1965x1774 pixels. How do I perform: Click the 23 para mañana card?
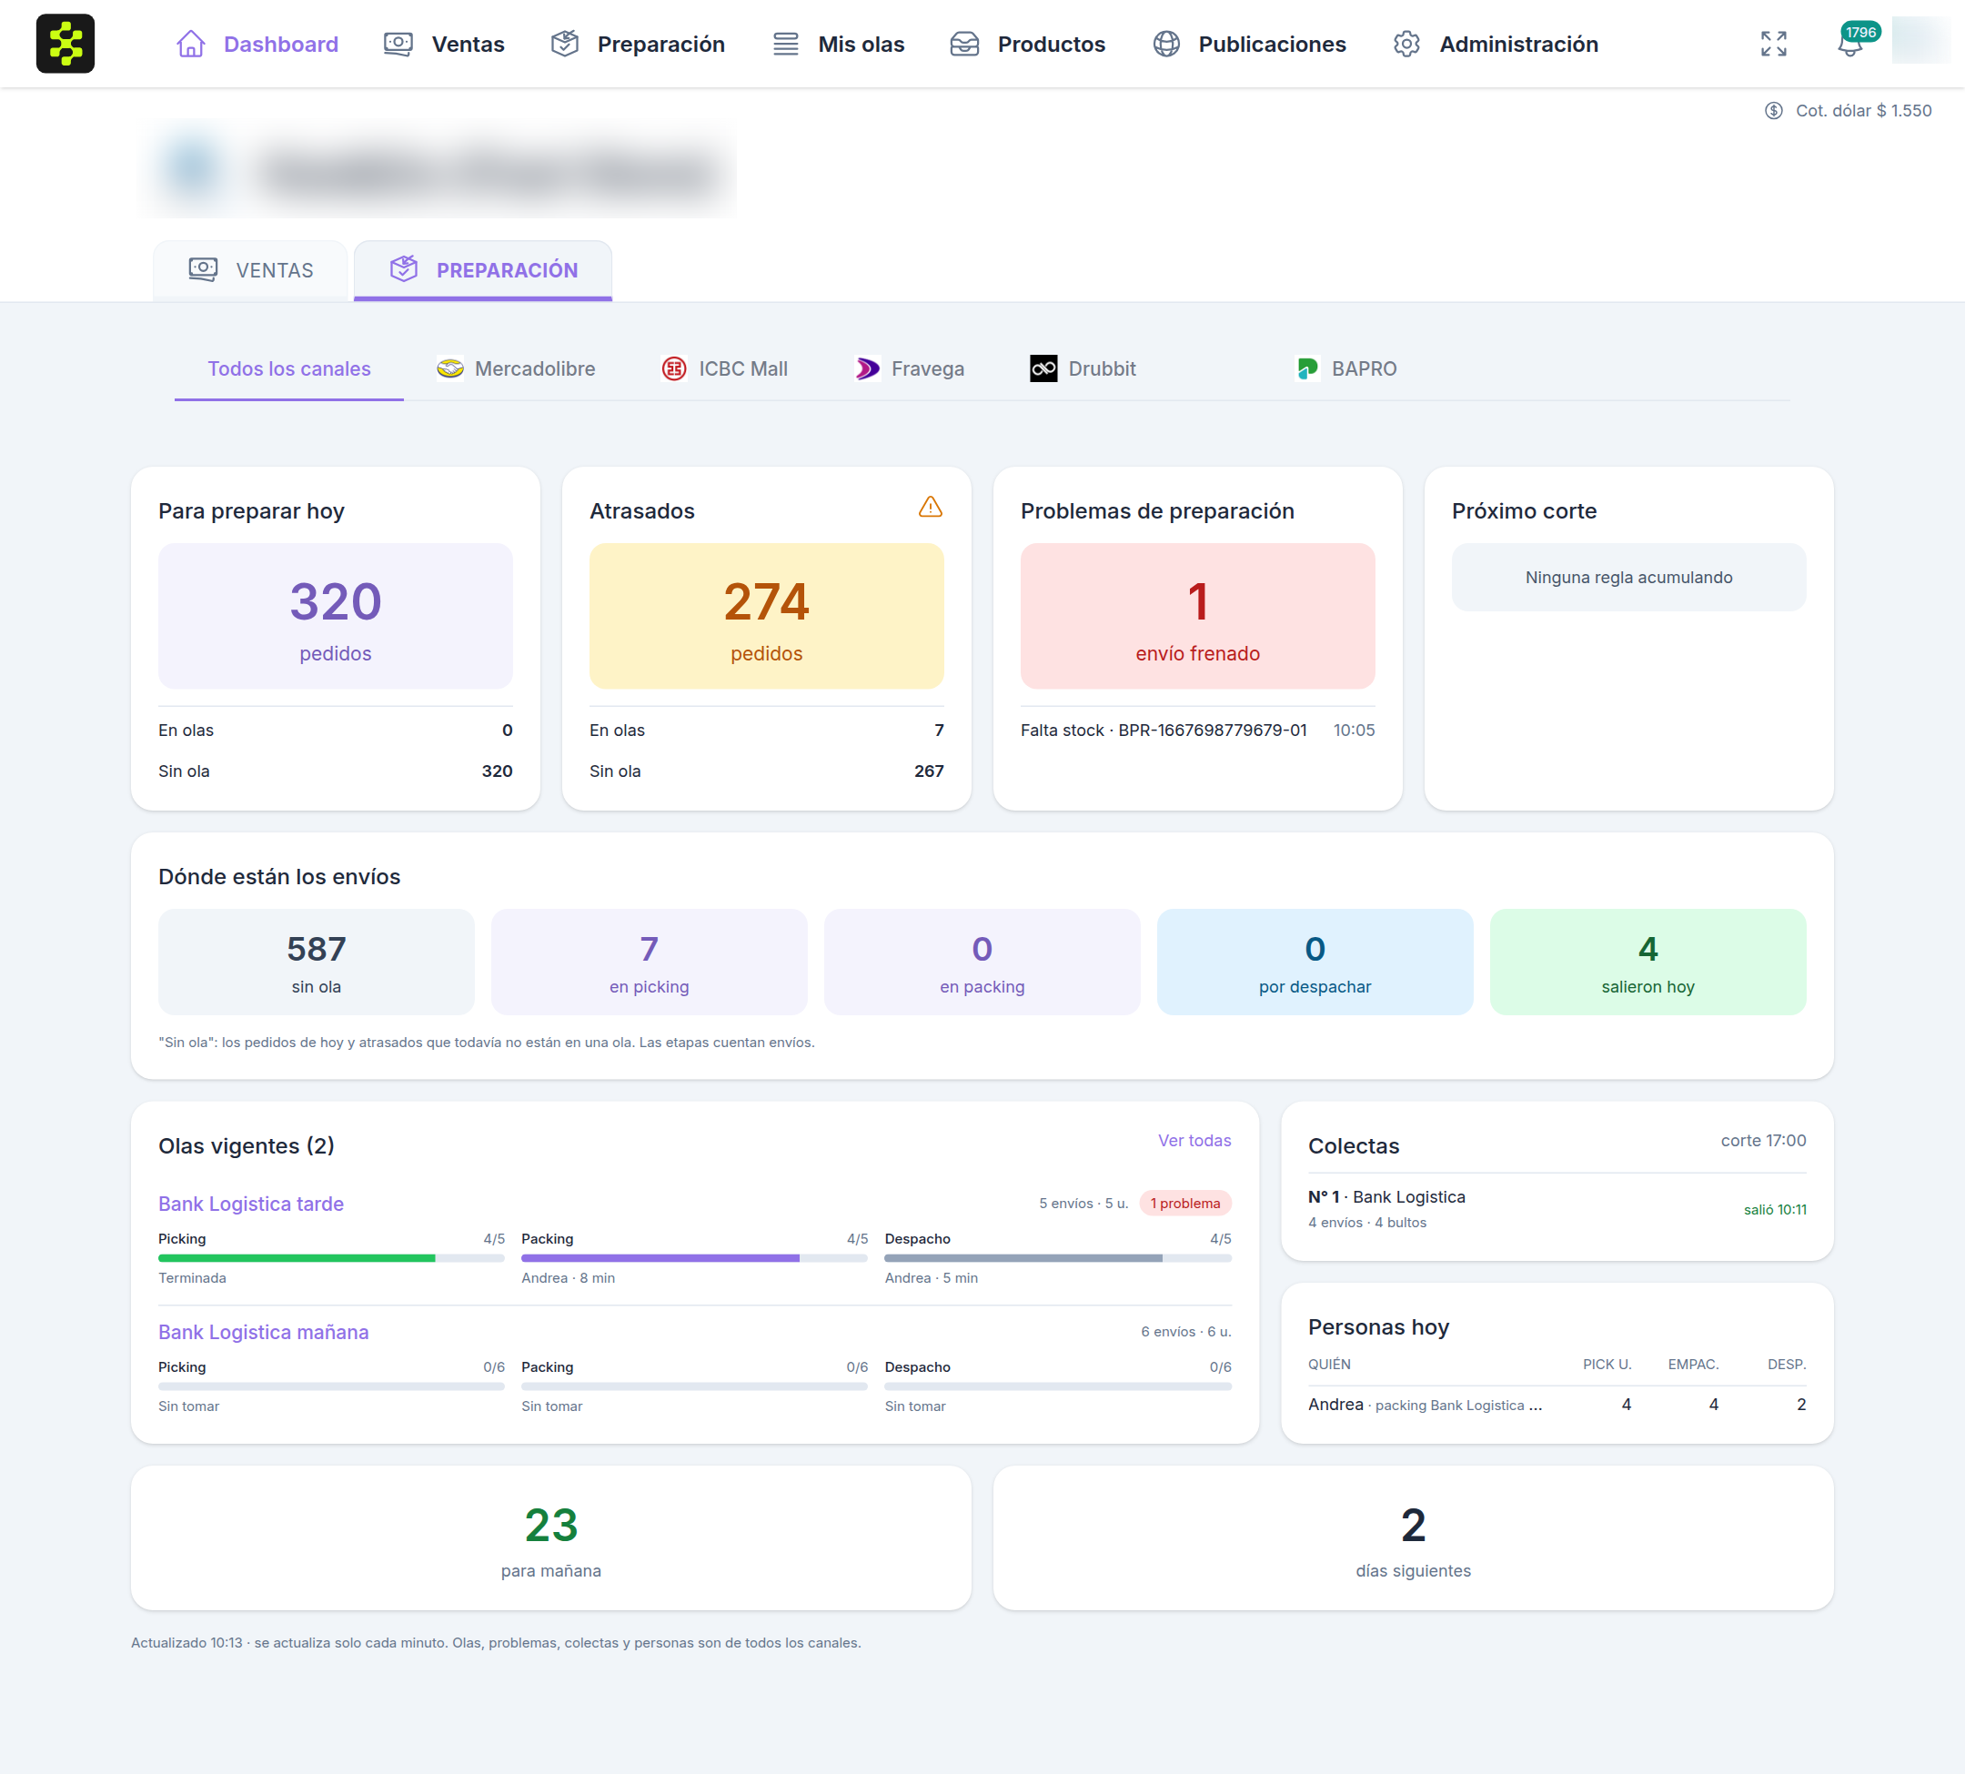click(551, 1538)
